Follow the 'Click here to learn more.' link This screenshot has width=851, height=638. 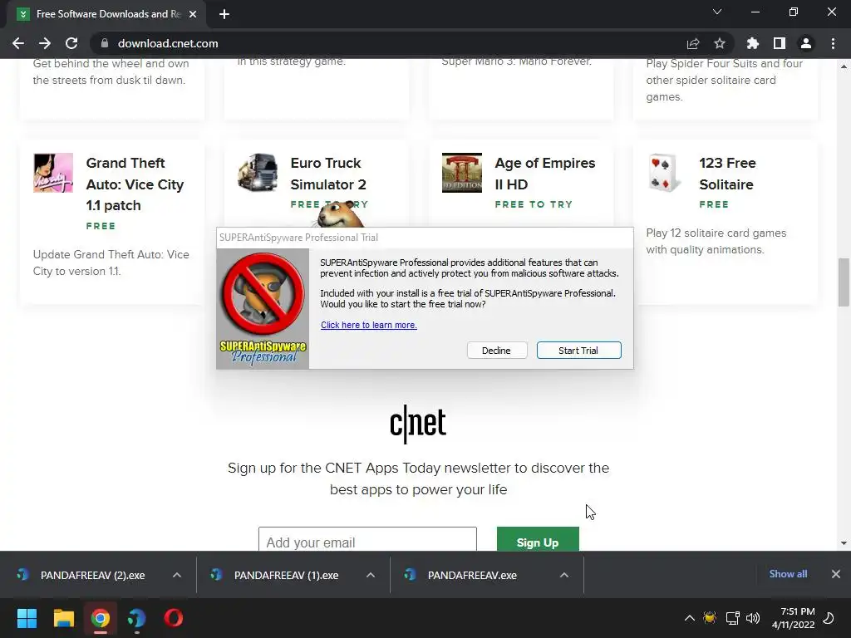(368, 325)
